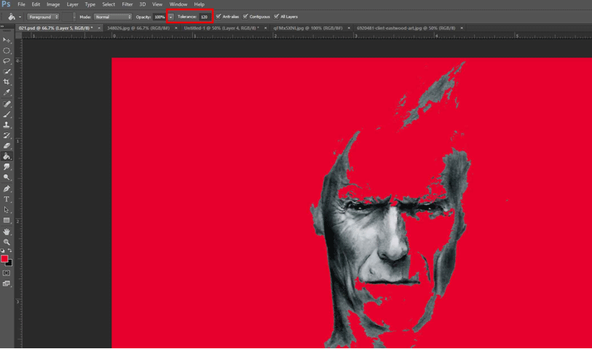The width and height of the screenshot is (592, 349).
Task: Select the Eyedropper tool
Action: [7, 92]
